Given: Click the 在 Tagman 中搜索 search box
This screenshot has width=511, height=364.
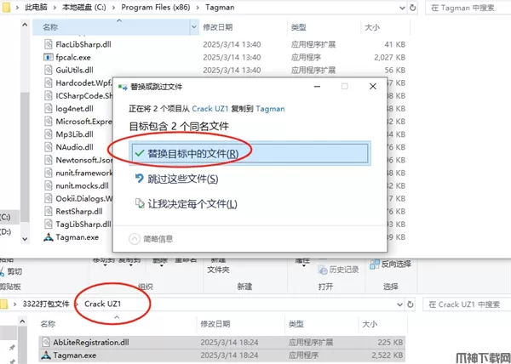Looking at the screenshot, I should coord(468,8).
